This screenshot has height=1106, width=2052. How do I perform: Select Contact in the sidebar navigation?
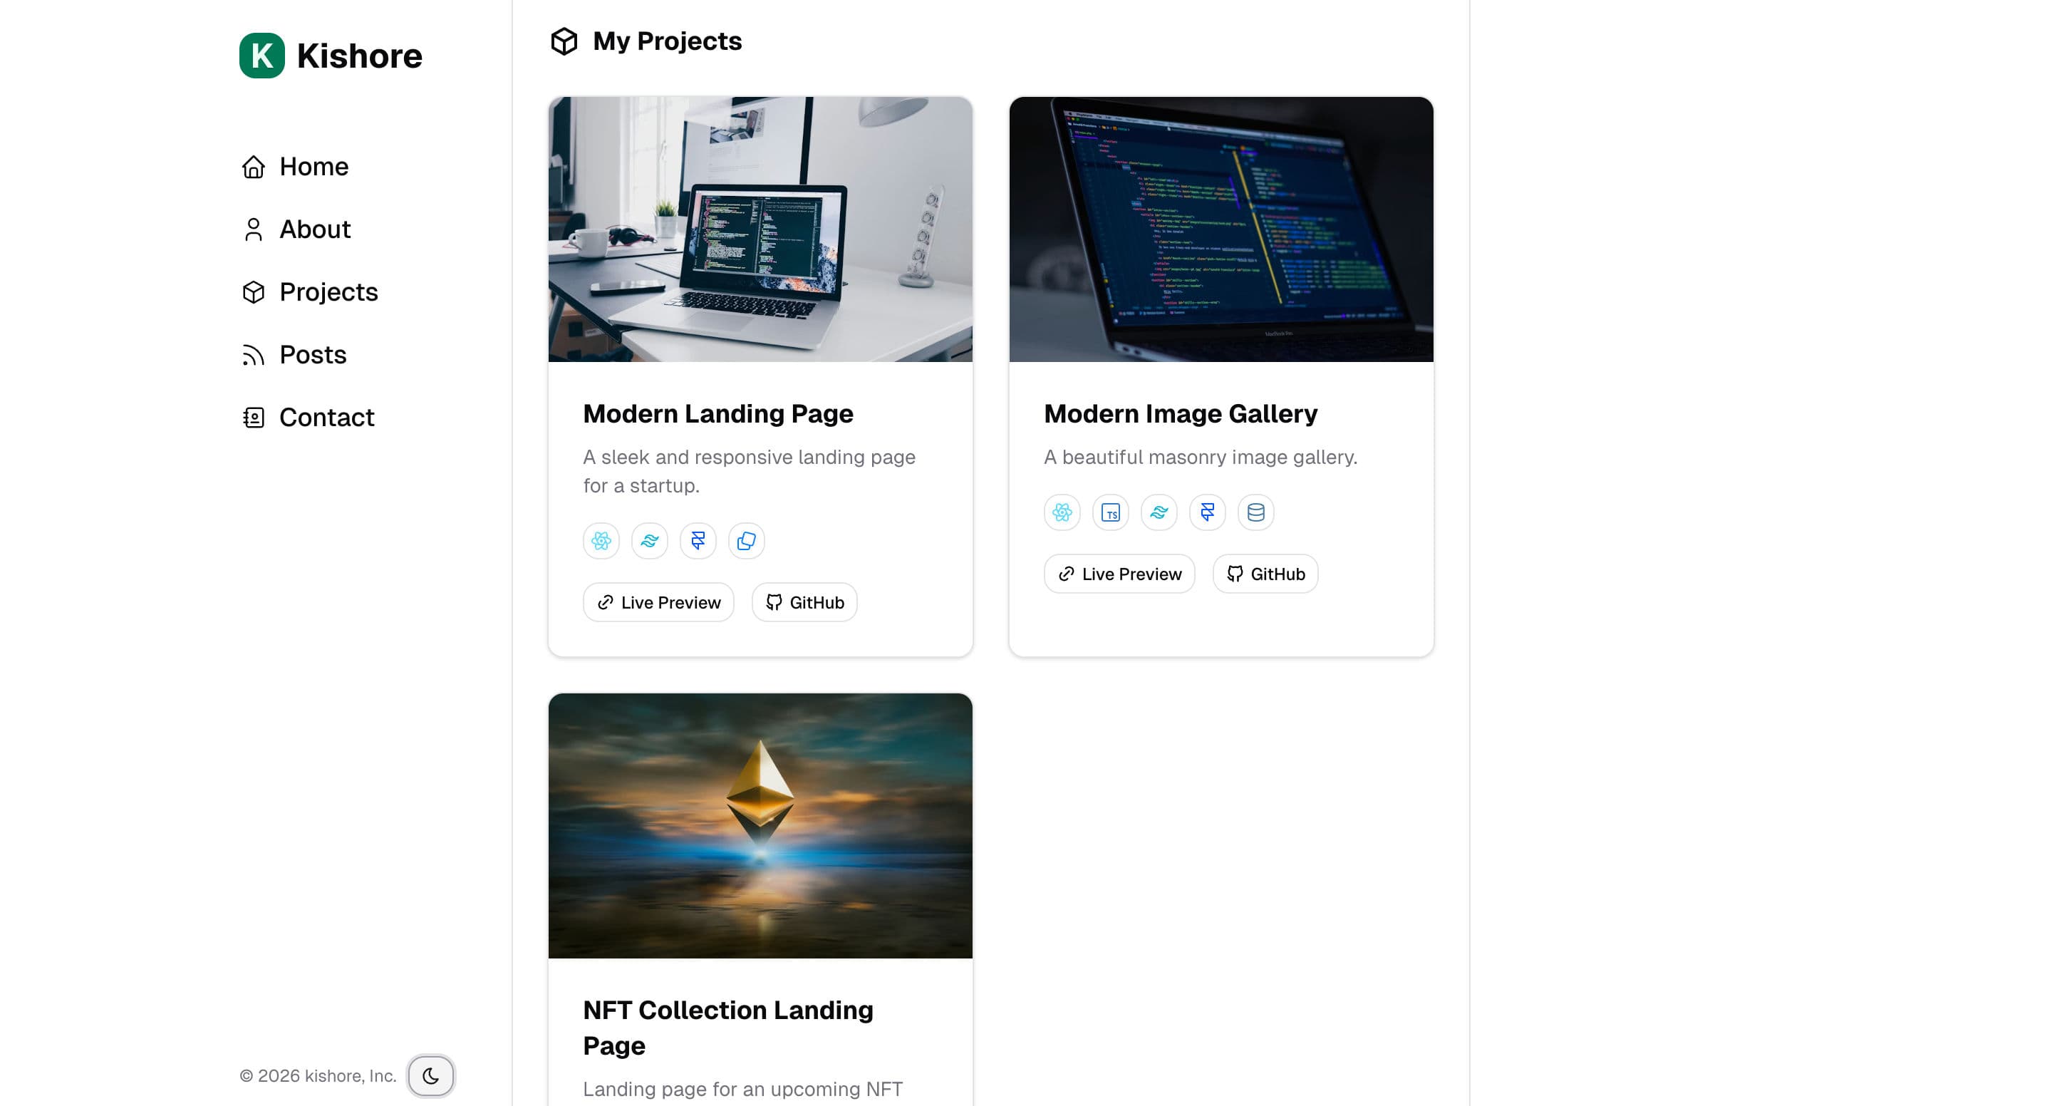click(326, 417)
